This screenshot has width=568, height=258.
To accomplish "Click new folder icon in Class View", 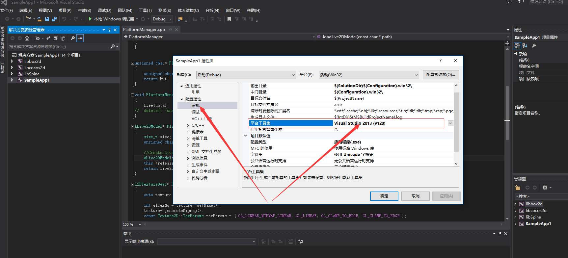I will (518, 188).
